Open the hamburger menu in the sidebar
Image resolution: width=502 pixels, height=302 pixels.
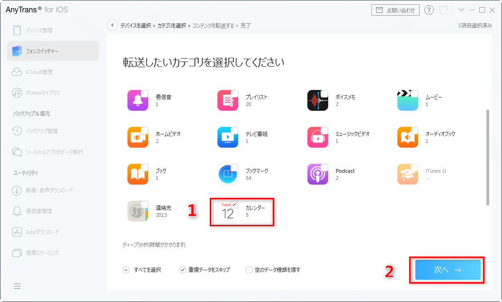17,286
